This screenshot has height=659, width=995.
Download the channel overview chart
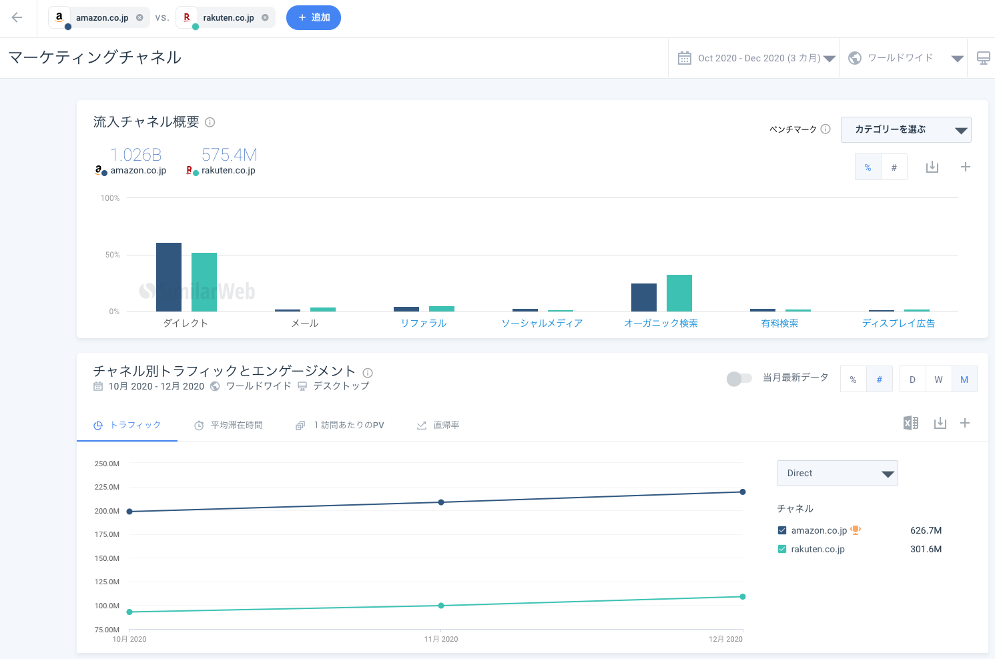click(x=932, y=167)
